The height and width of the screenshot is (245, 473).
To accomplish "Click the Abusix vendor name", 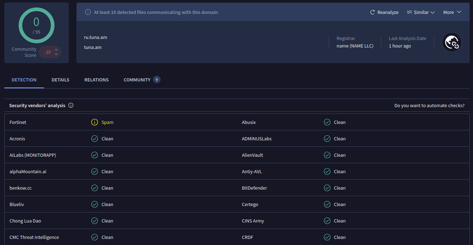I will click(249, 122).
